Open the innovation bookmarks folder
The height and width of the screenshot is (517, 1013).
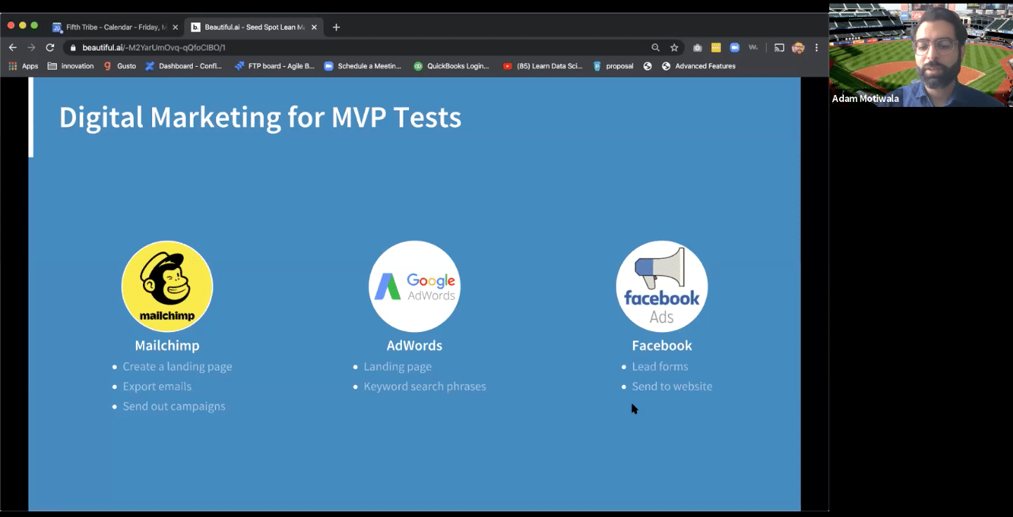70,66
